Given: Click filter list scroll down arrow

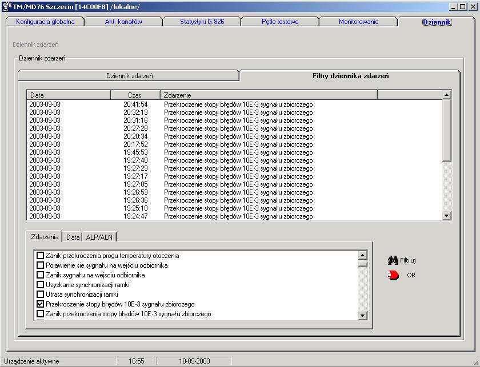Looking at the screenshot, I should coord(362,315).
